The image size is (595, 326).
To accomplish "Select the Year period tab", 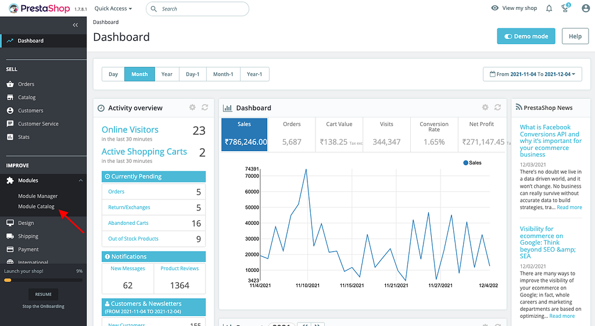I will click(167, 74).
